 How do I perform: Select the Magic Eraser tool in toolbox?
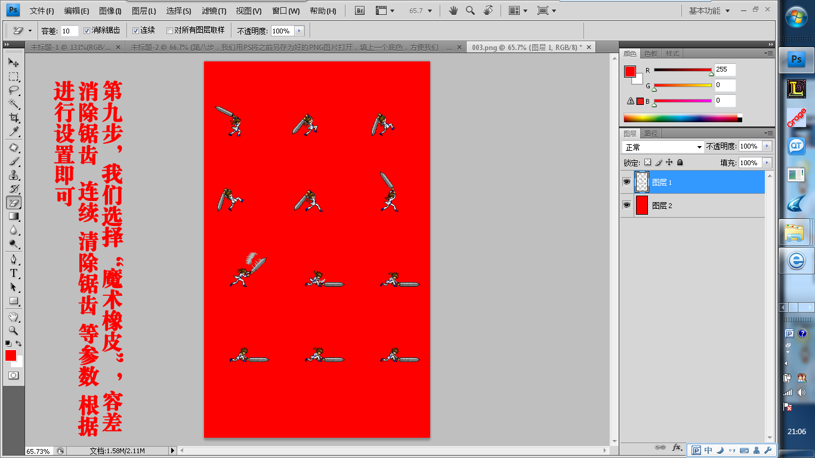(13, 203)
